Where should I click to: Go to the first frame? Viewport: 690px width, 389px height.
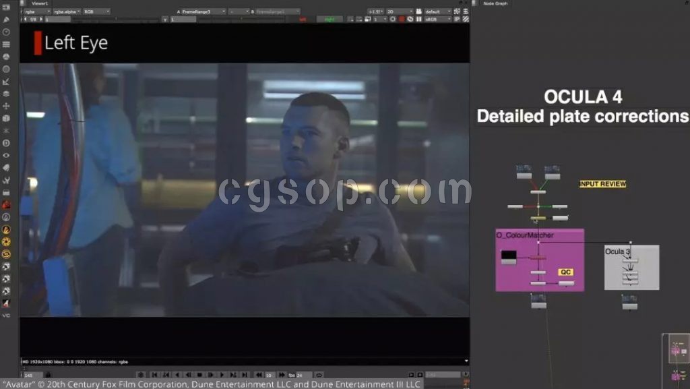tap(154, 375)
